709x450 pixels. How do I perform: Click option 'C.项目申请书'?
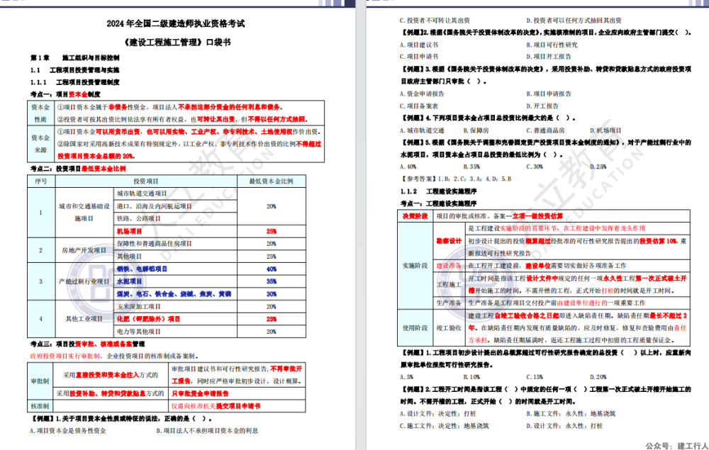click(419, 57)
